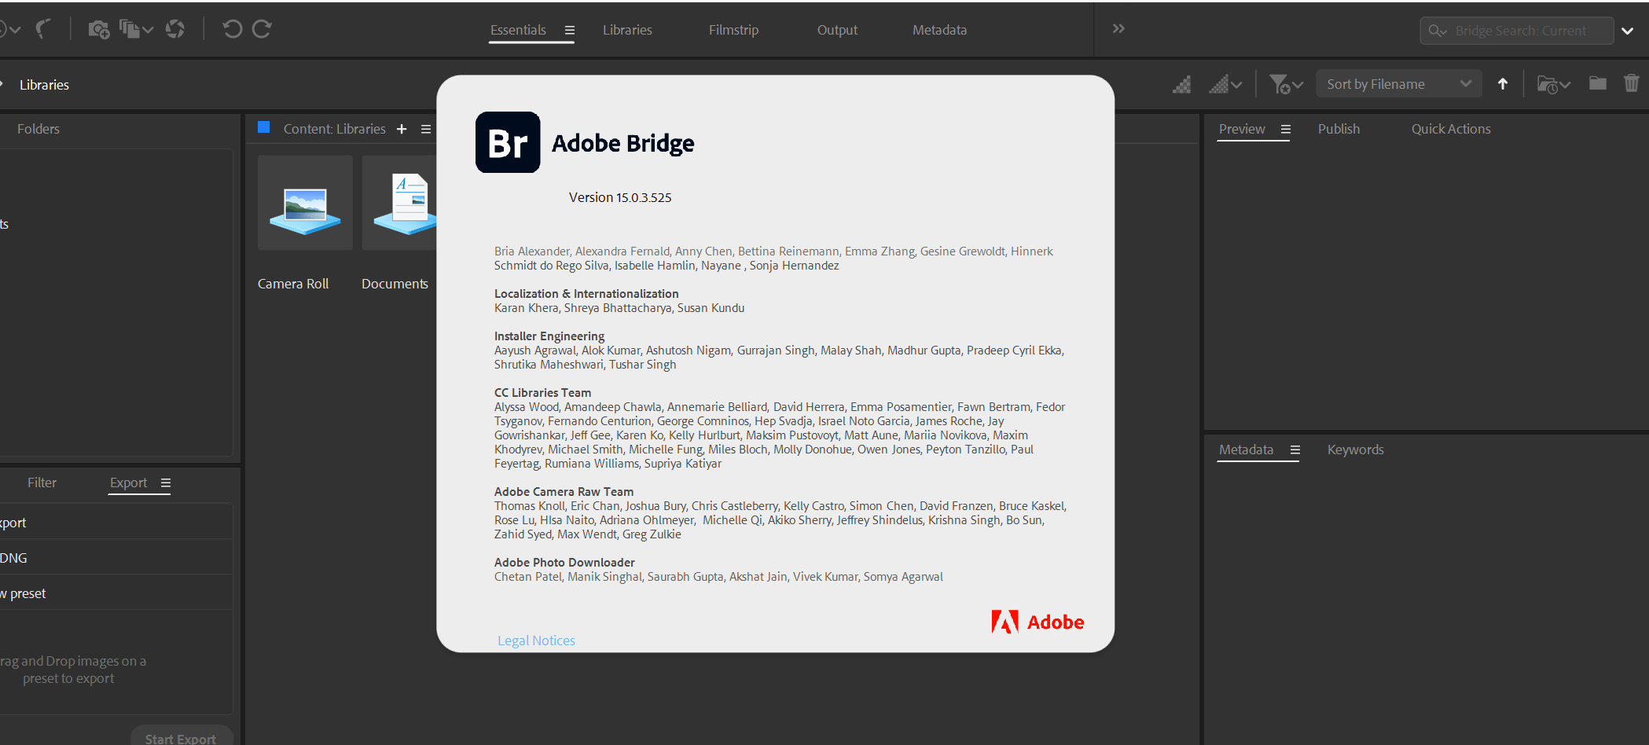Toggle ascending sort order arrow
This screenshot has height=745, width=1649.
tap(1503, 84)
